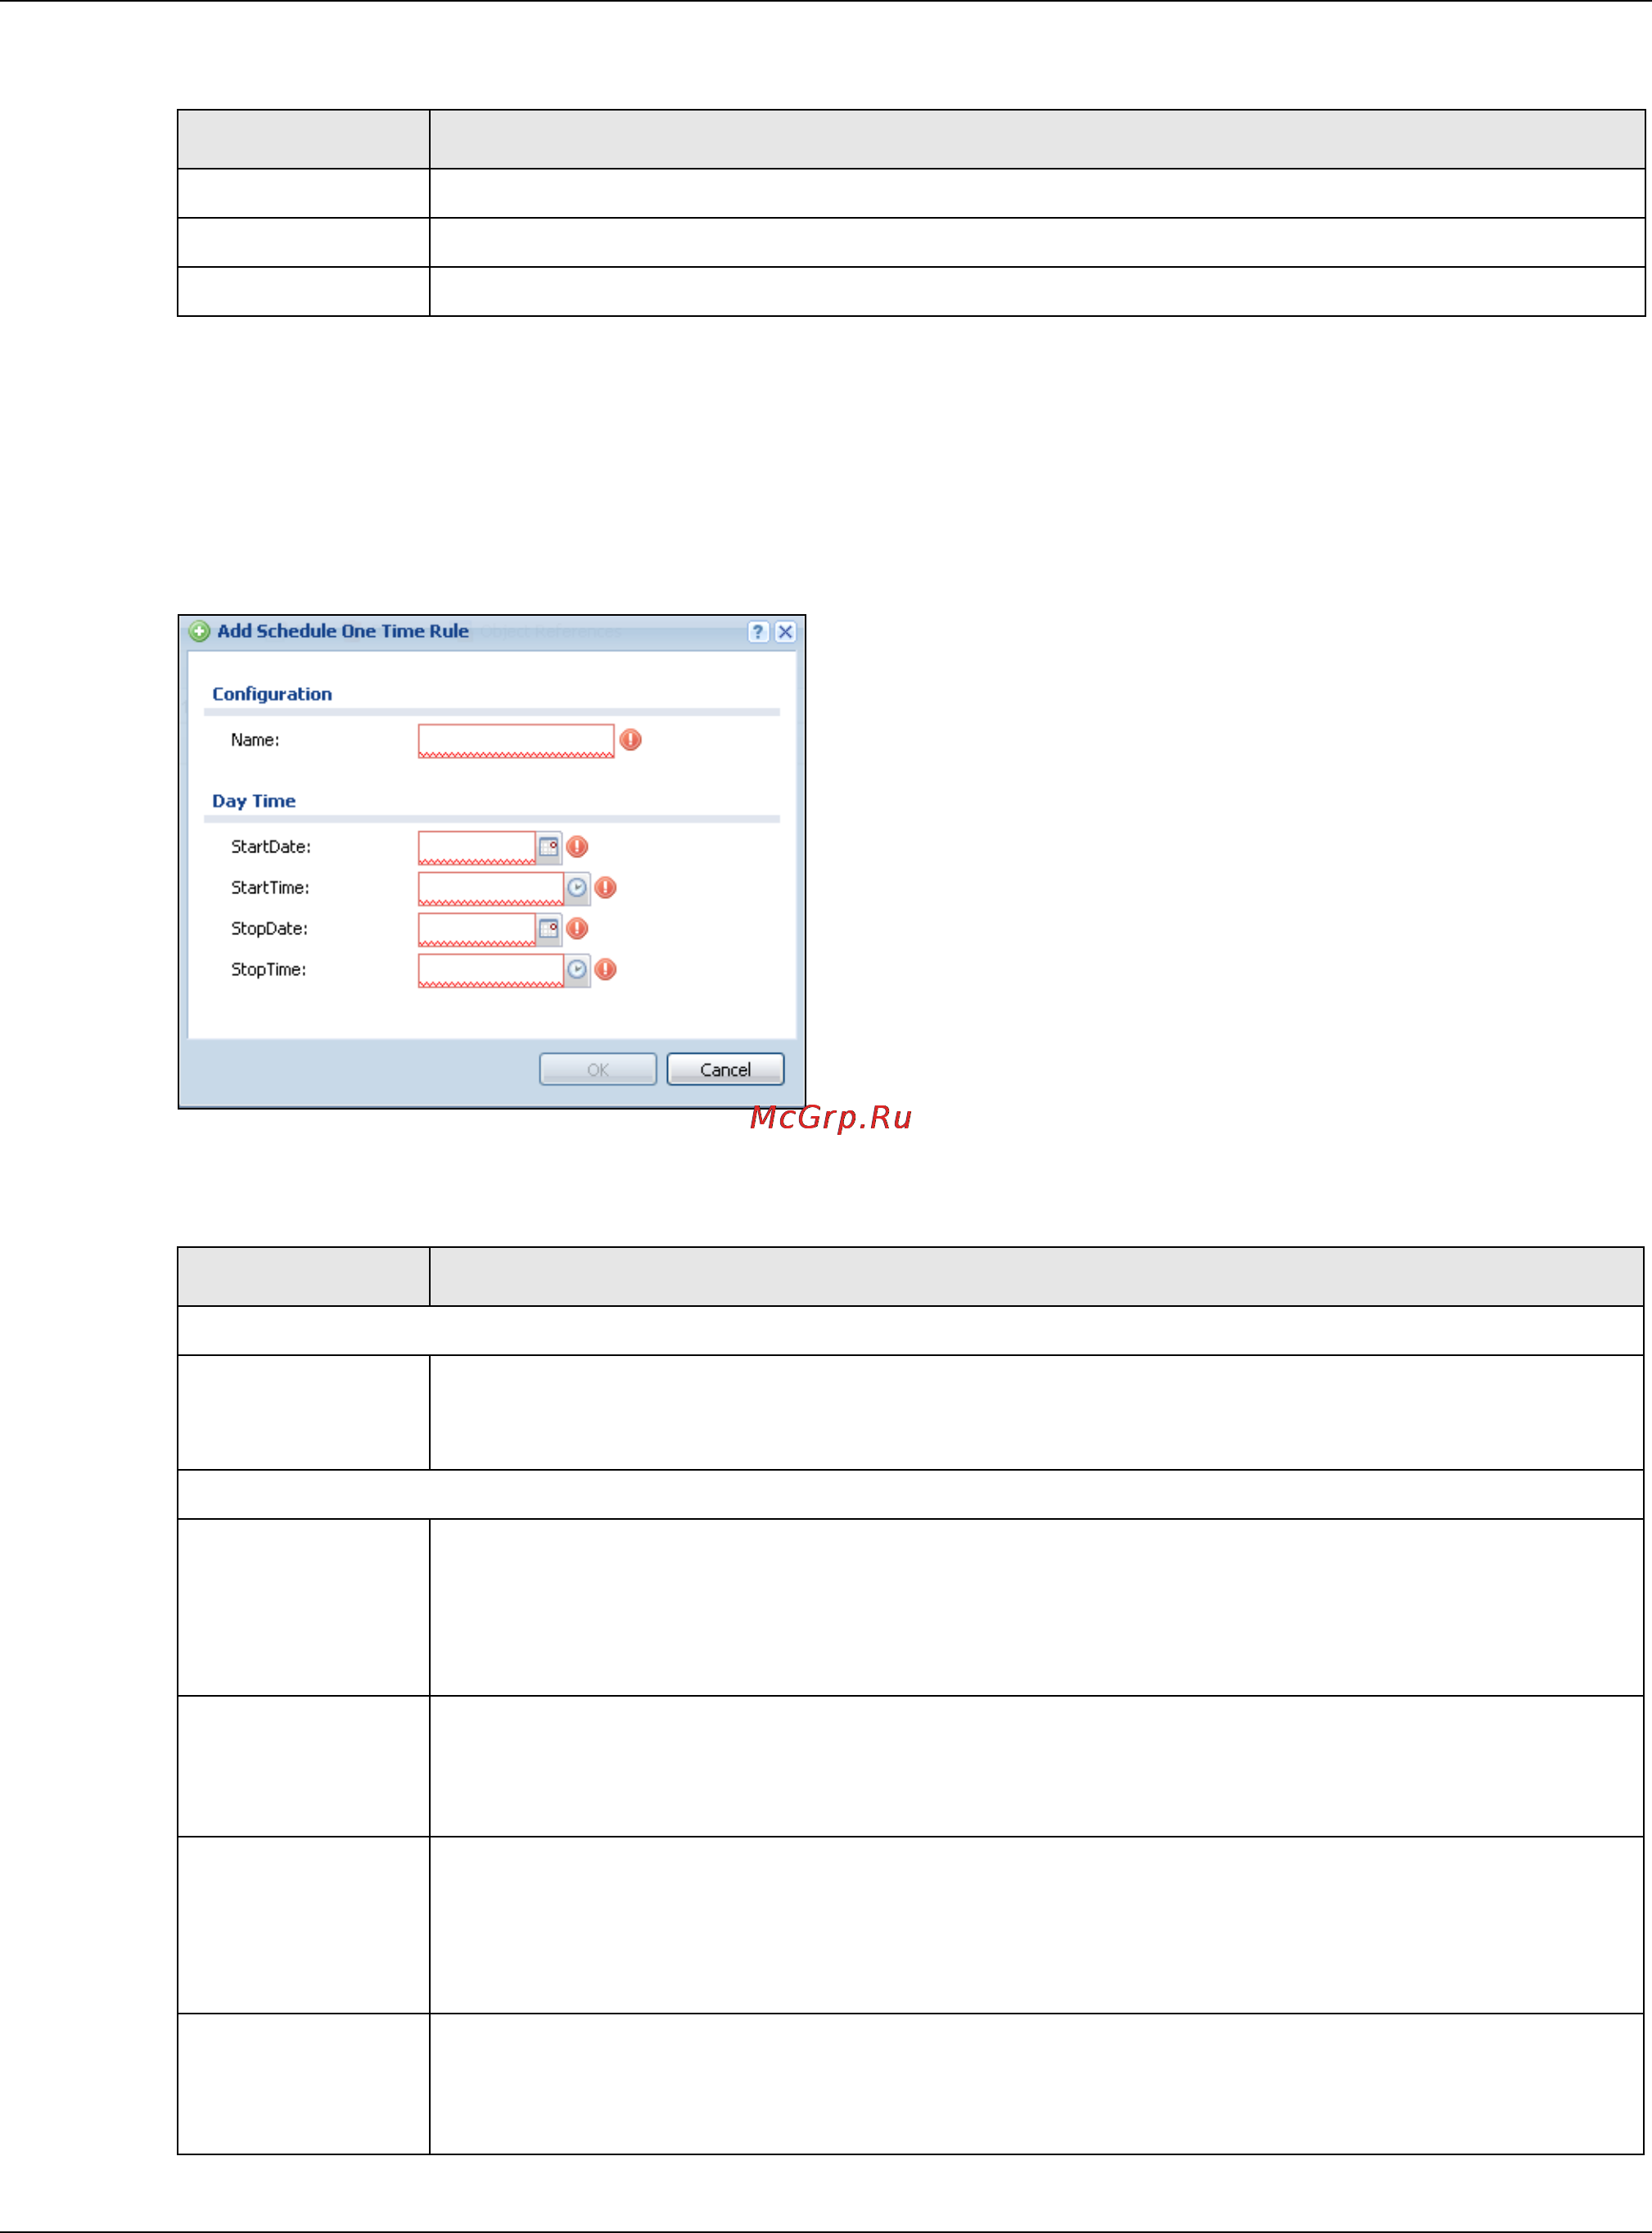Viewport: 1652px width, 2233px height.
Task: Click the help question mark icon in dialog title
Action: 758,631
